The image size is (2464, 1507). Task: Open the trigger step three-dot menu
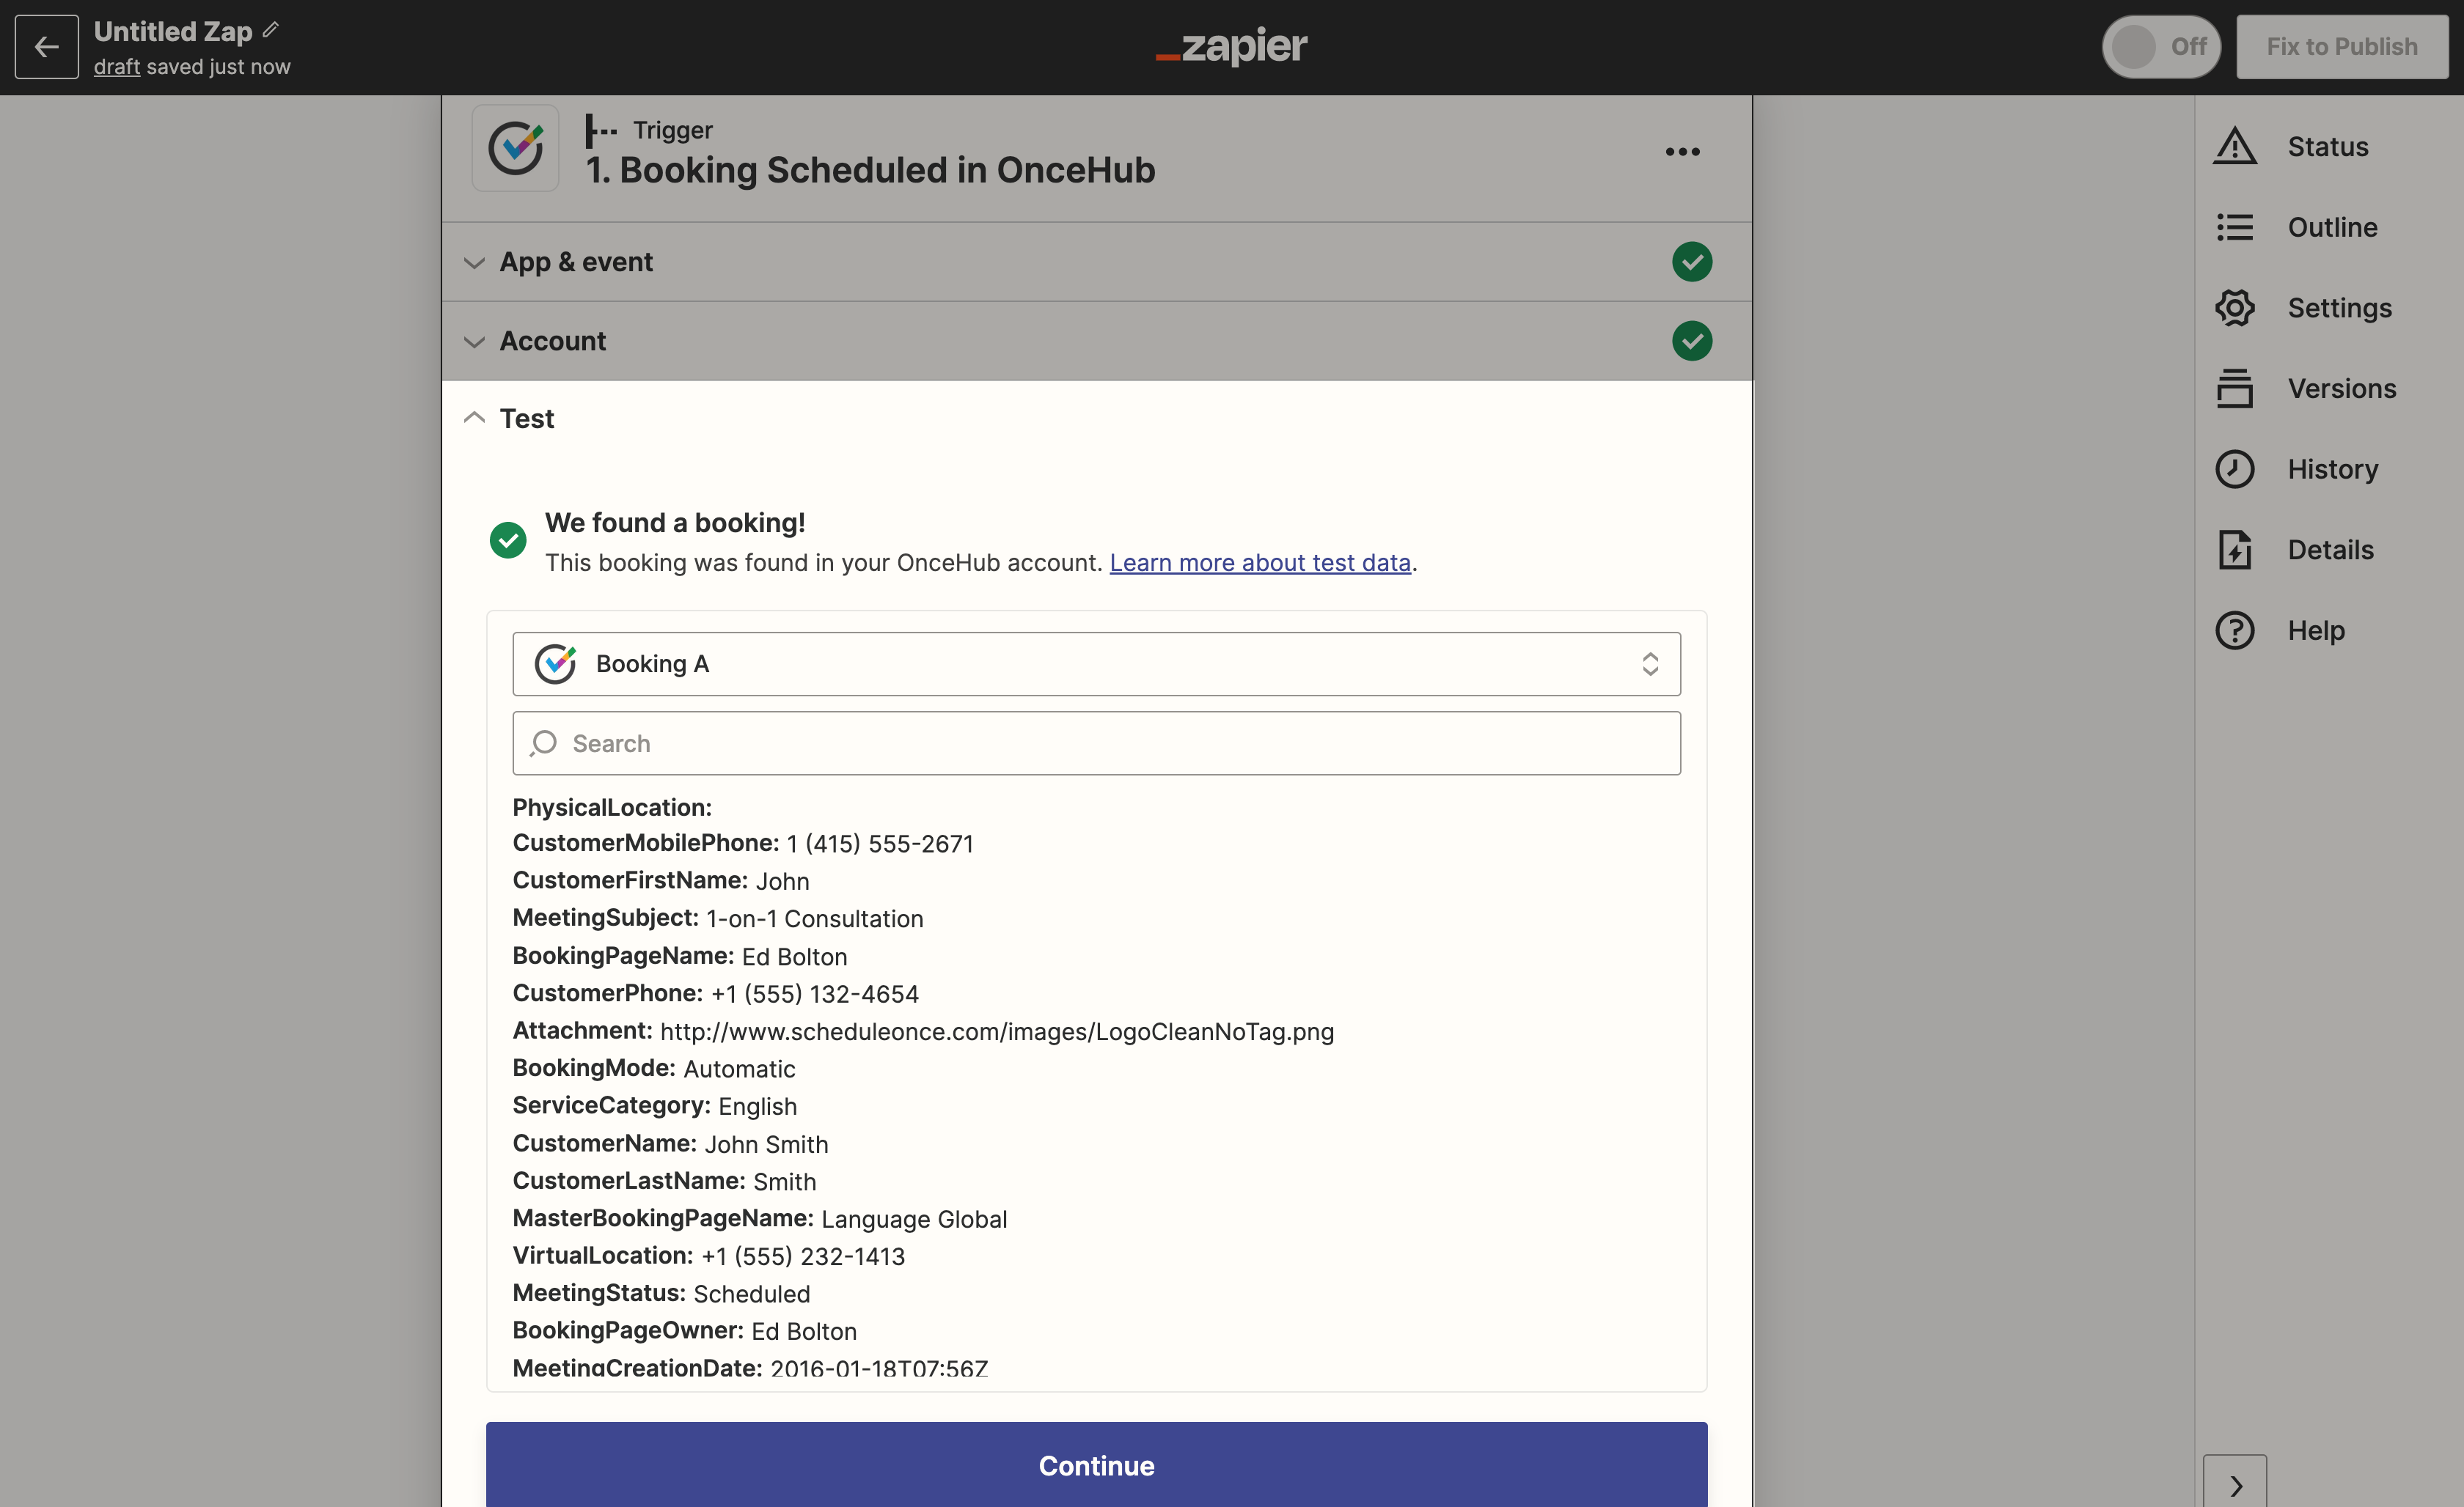coord(1682,152)
